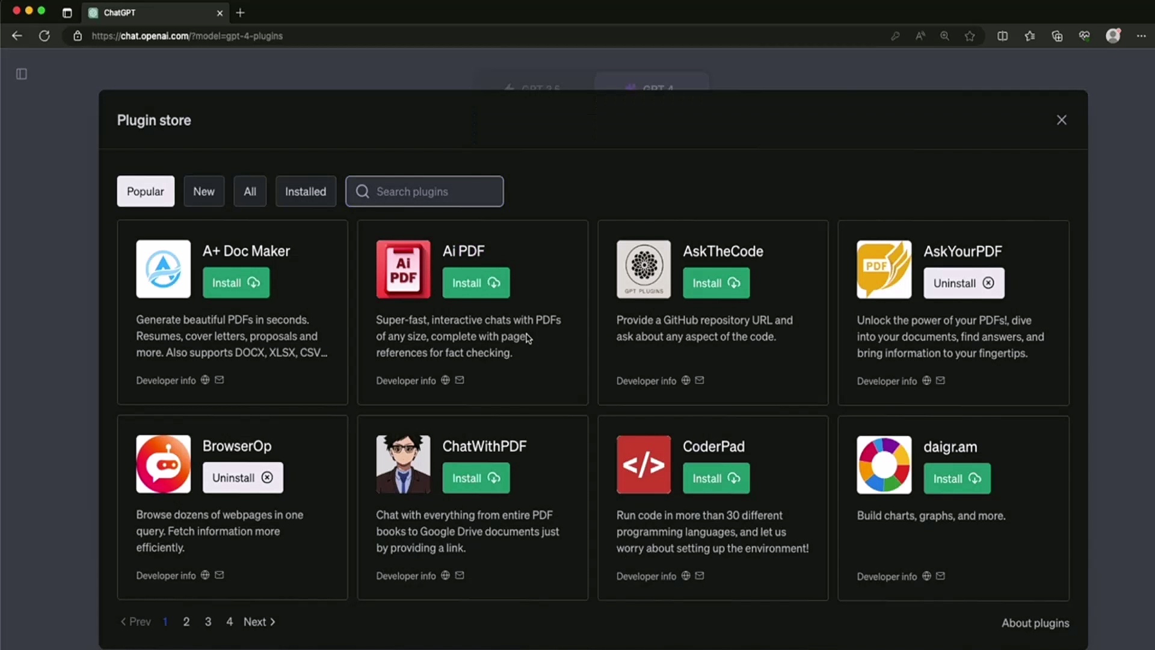
Task: Click the A+ Doc Maker plugin logo
Action: point(163,269)
